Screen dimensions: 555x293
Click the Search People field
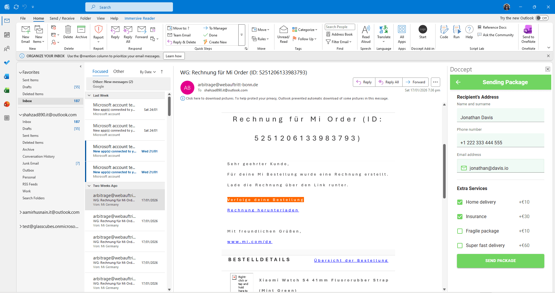pos(340,27)
